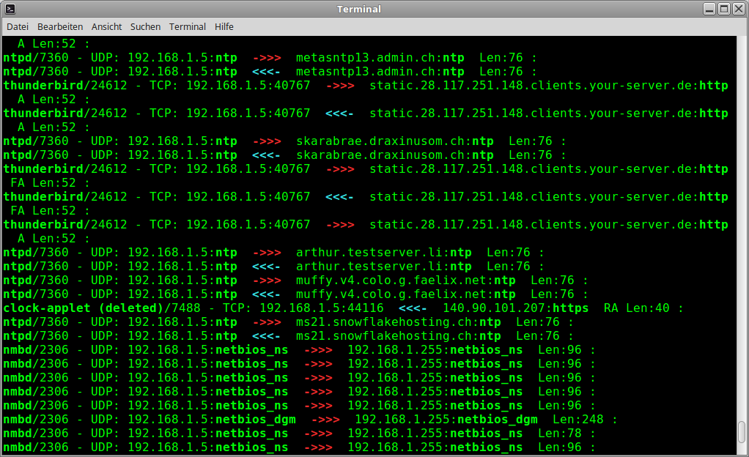Click the clock-applet (deleted) process name
The width and height of the screenshot is (749, 457).
point(82,308)
